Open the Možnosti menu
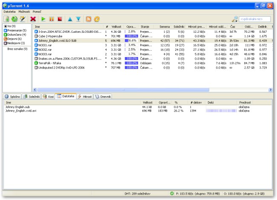 point(24,11)
